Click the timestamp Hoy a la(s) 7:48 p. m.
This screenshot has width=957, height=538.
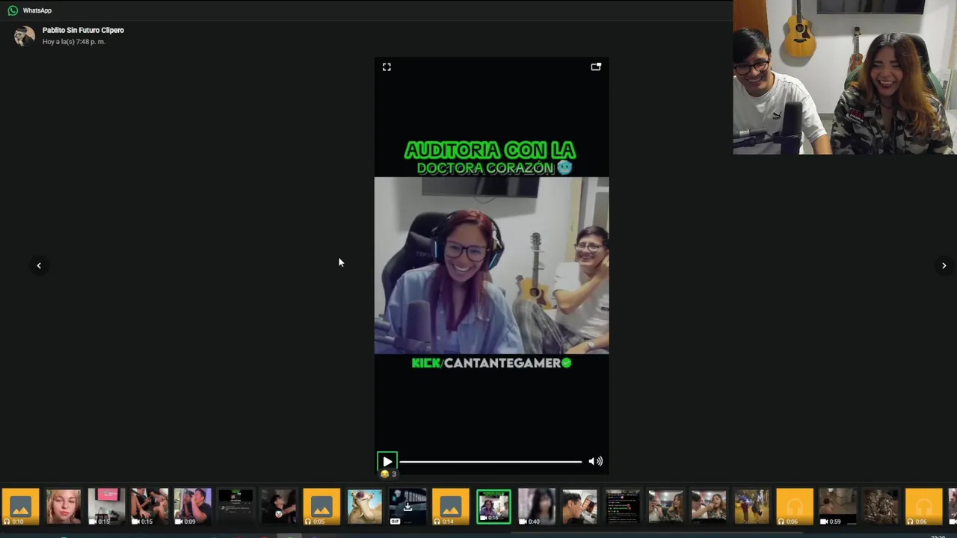[x=74, y=42]
